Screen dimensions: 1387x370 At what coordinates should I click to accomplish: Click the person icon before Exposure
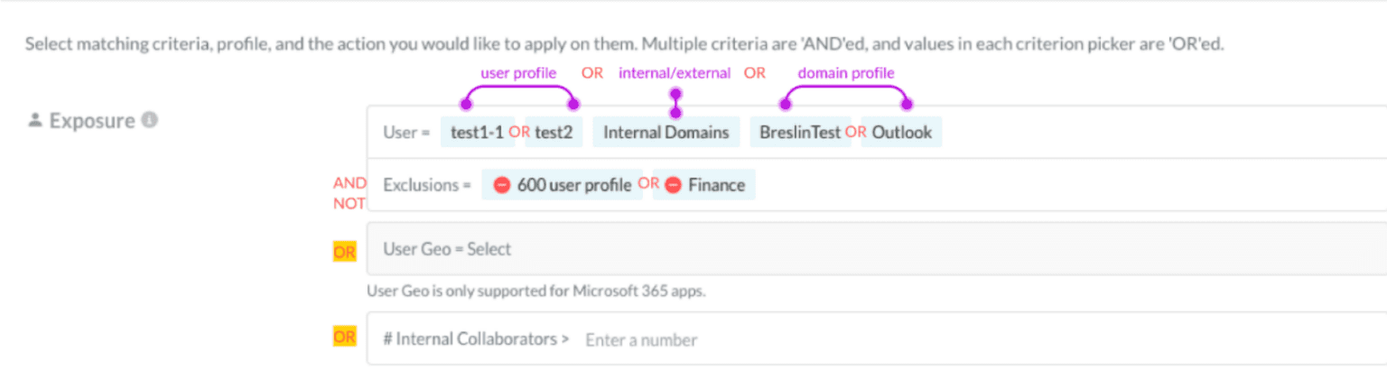tap(35, 121)
